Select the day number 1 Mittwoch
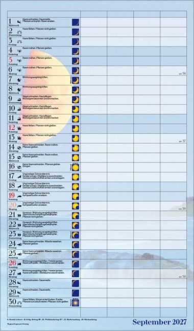194x331 pixels. click(x=10, y=21)
